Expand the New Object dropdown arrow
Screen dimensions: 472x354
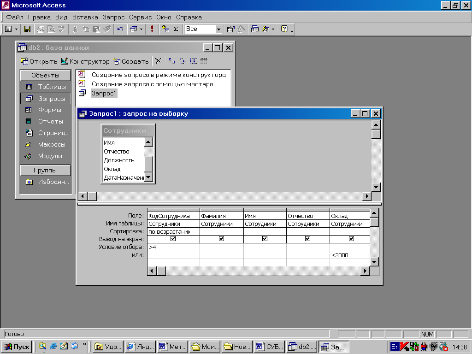(x=273, y=29)
